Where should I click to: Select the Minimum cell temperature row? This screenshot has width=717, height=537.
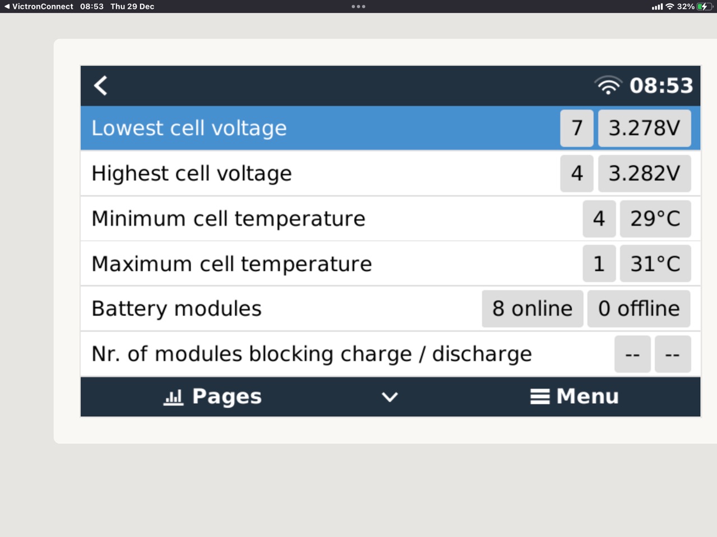tap(390, 219)
